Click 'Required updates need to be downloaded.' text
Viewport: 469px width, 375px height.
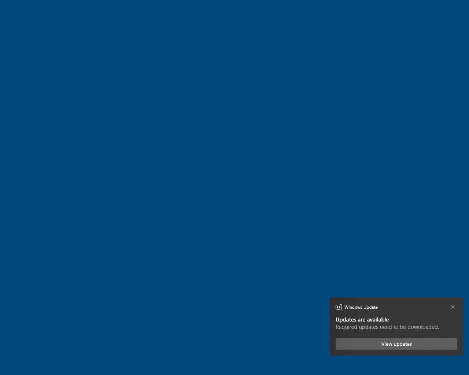pyautogui.click(x=387, y=327)
